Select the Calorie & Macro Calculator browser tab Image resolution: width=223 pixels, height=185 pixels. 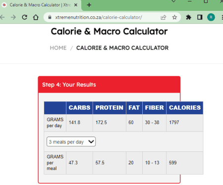coord(41,5)
